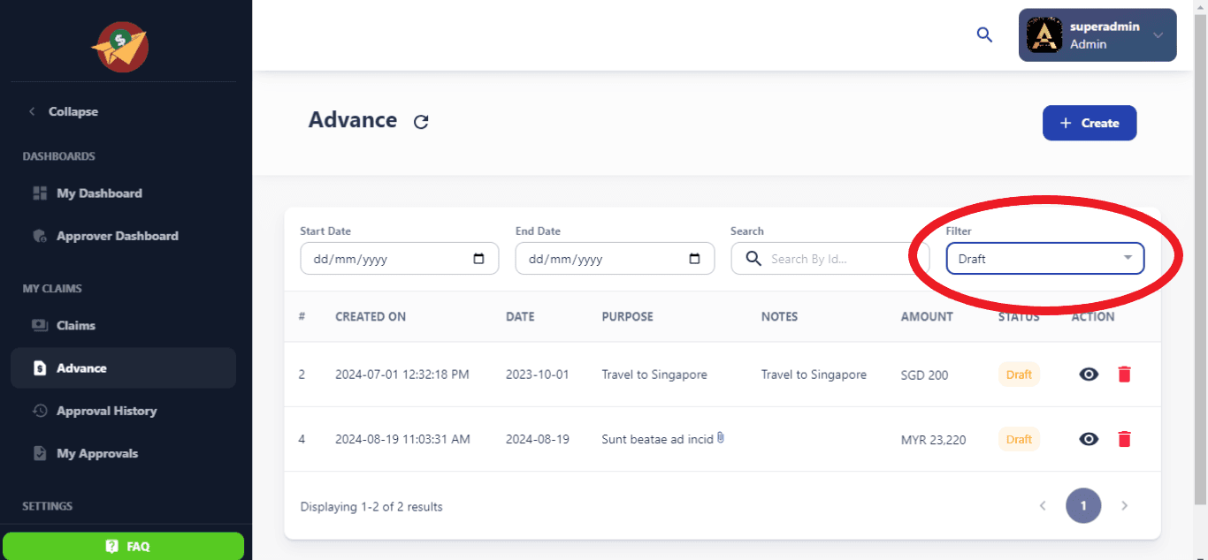Delete the Travel to Singapore advance

pos(1124,375)
